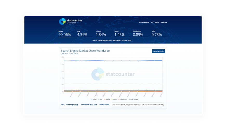Toggle the Other (dotted) legend entry

point(133,99)
